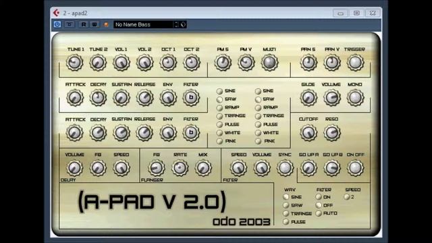Open the preset browser diamond icon
432x243 pixels.
(x=183, y=24)
